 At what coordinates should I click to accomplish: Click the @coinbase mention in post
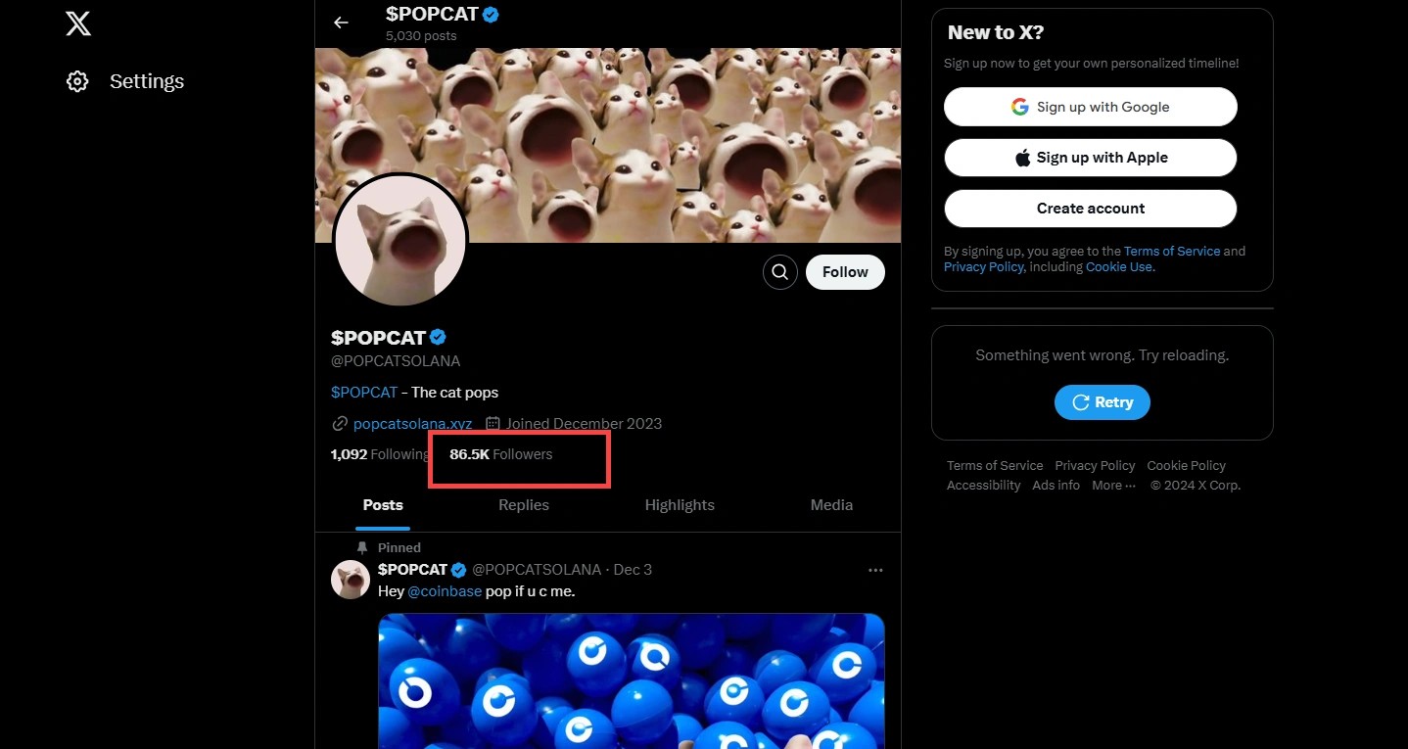coord(445,591)
